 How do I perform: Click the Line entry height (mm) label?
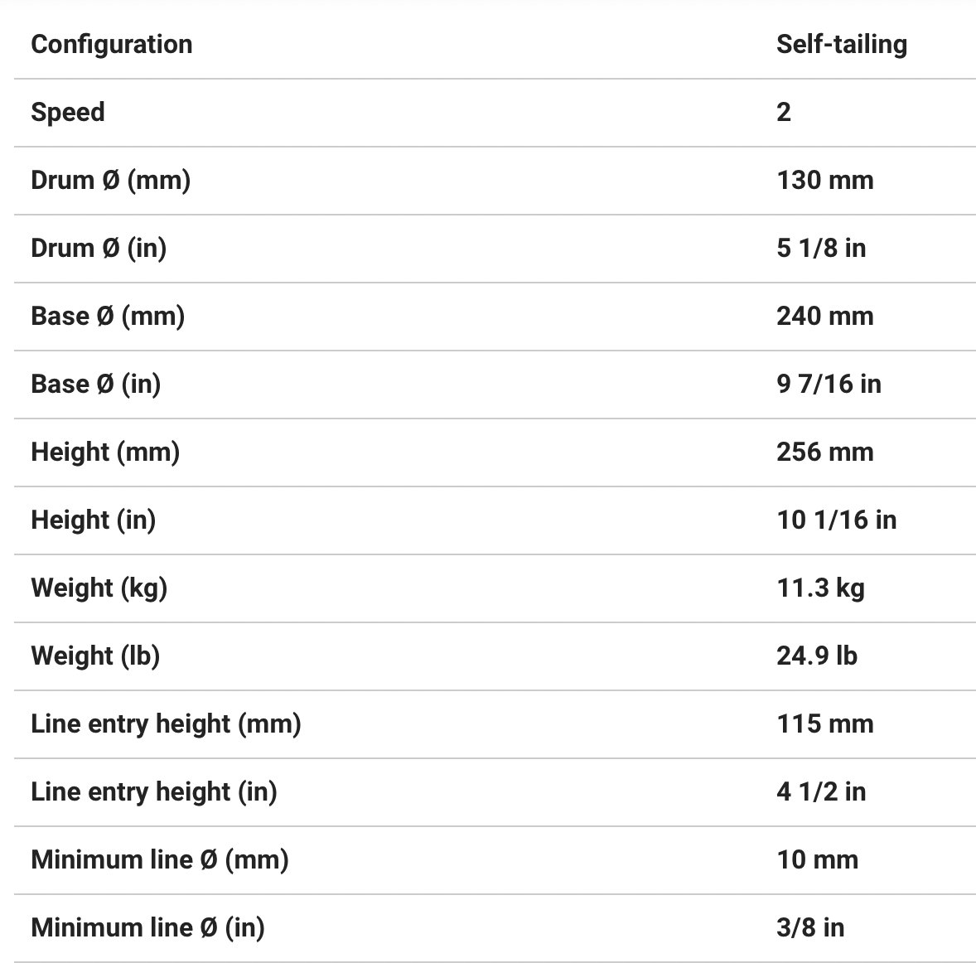166,723
